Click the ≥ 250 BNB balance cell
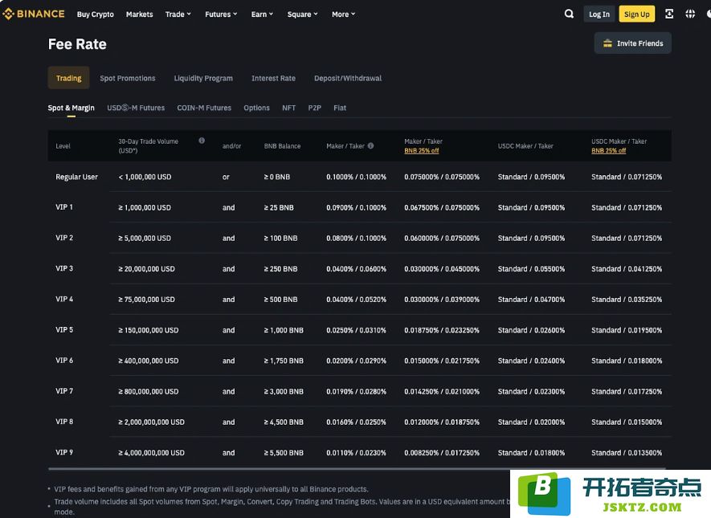The height and width of the screenshot is (518, 711). 280,269
